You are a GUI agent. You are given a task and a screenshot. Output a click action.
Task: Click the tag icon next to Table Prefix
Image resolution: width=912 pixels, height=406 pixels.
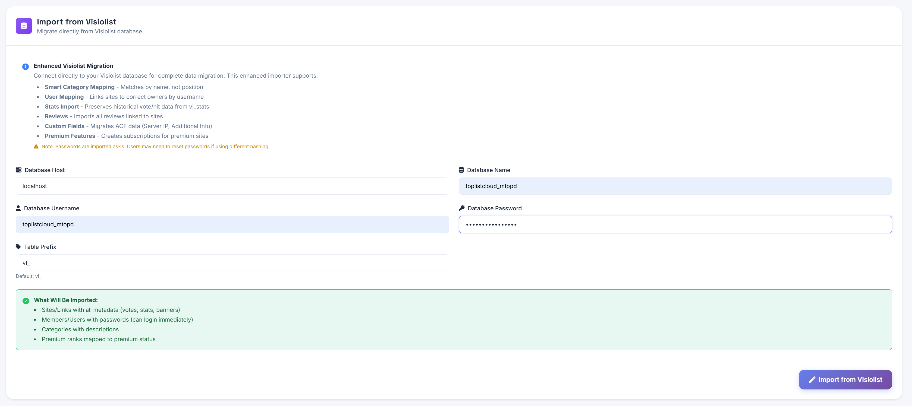click(x=18, y=246)
